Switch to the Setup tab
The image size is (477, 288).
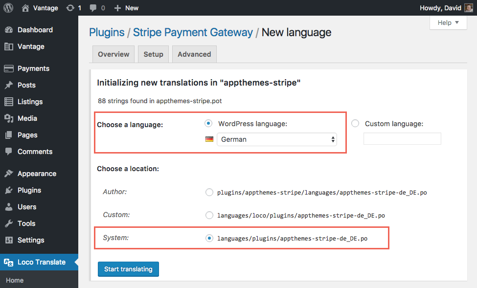pos(153,54)
